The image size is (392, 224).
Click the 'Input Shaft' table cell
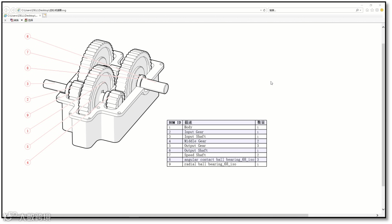tap(219, 136)
